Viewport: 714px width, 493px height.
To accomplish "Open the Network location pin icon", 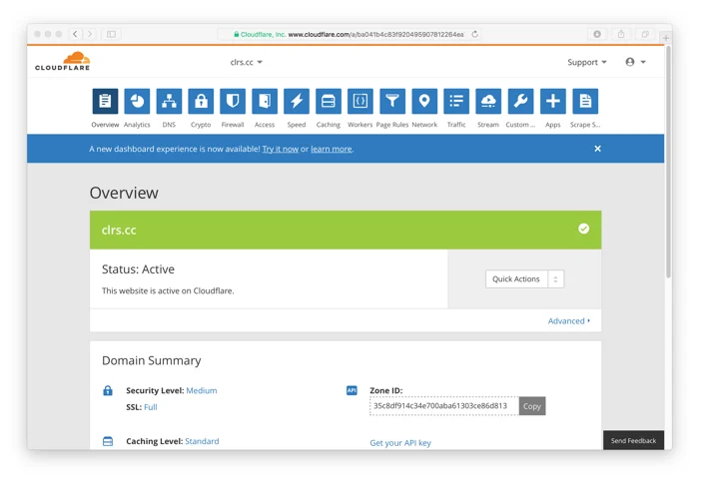I will point(424,101).
